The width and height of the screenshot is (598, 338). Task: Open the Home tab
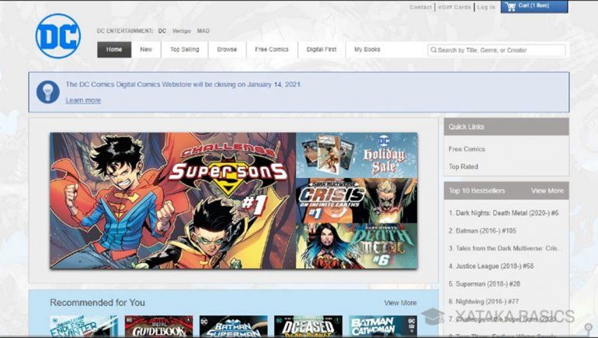[114, 50]
